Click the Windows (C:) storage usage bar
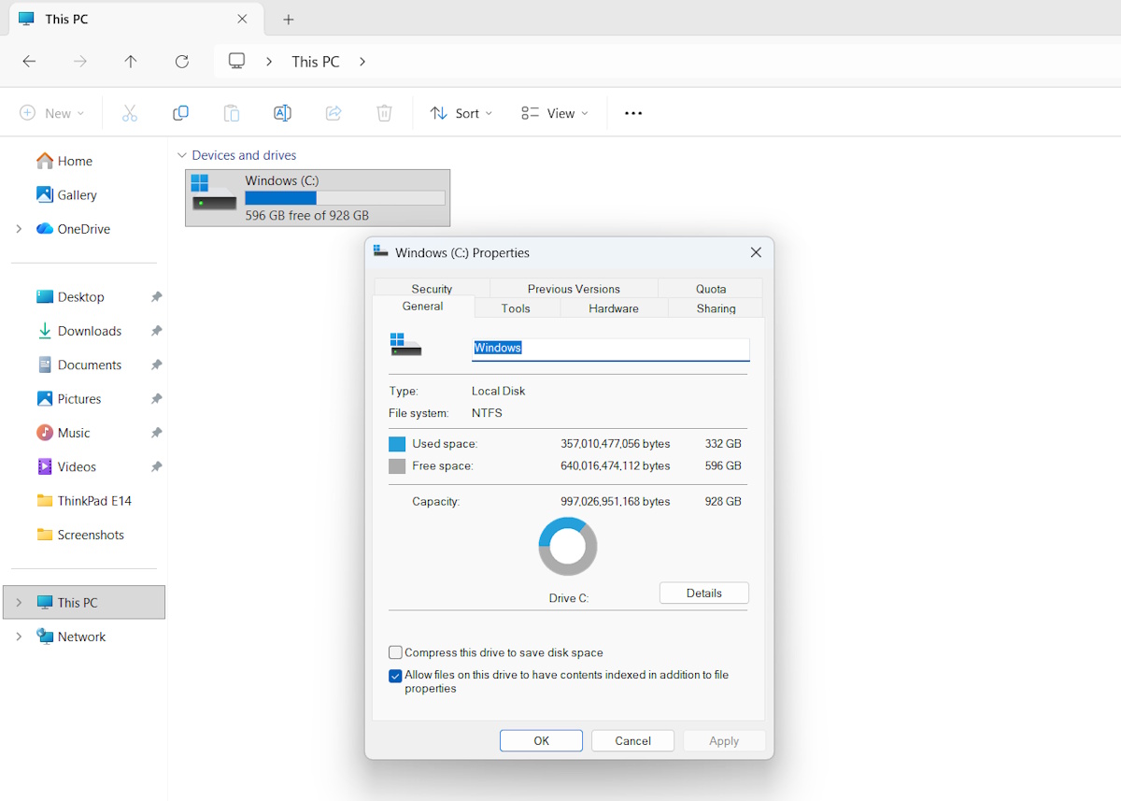 345,198
